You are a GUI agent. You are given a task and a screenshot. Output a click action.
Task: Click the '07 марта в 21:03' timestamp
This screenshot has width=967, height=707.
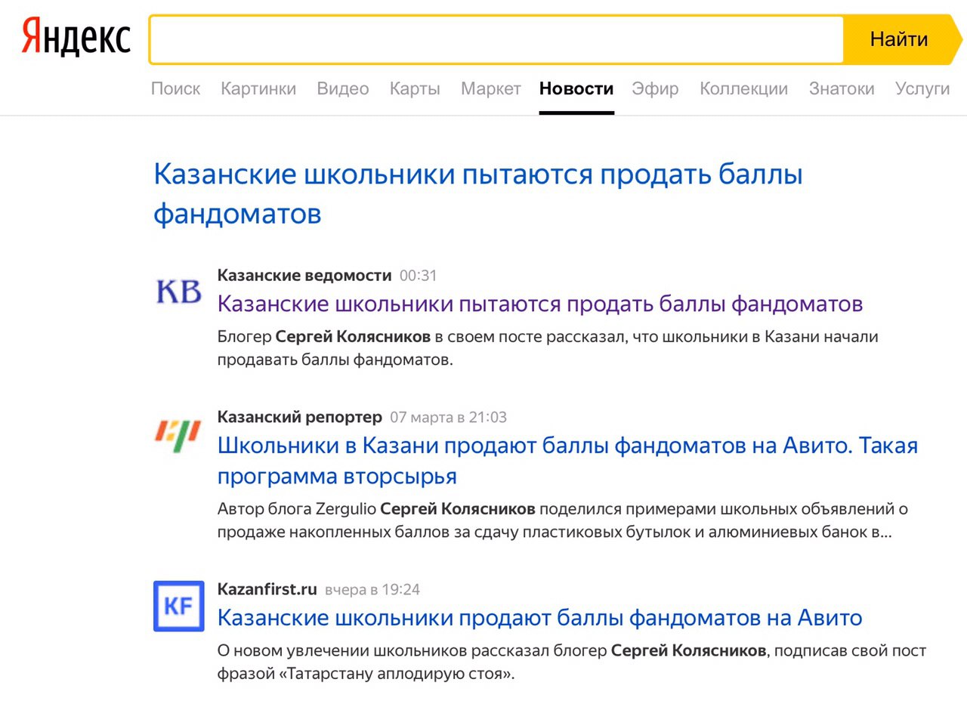449,417
